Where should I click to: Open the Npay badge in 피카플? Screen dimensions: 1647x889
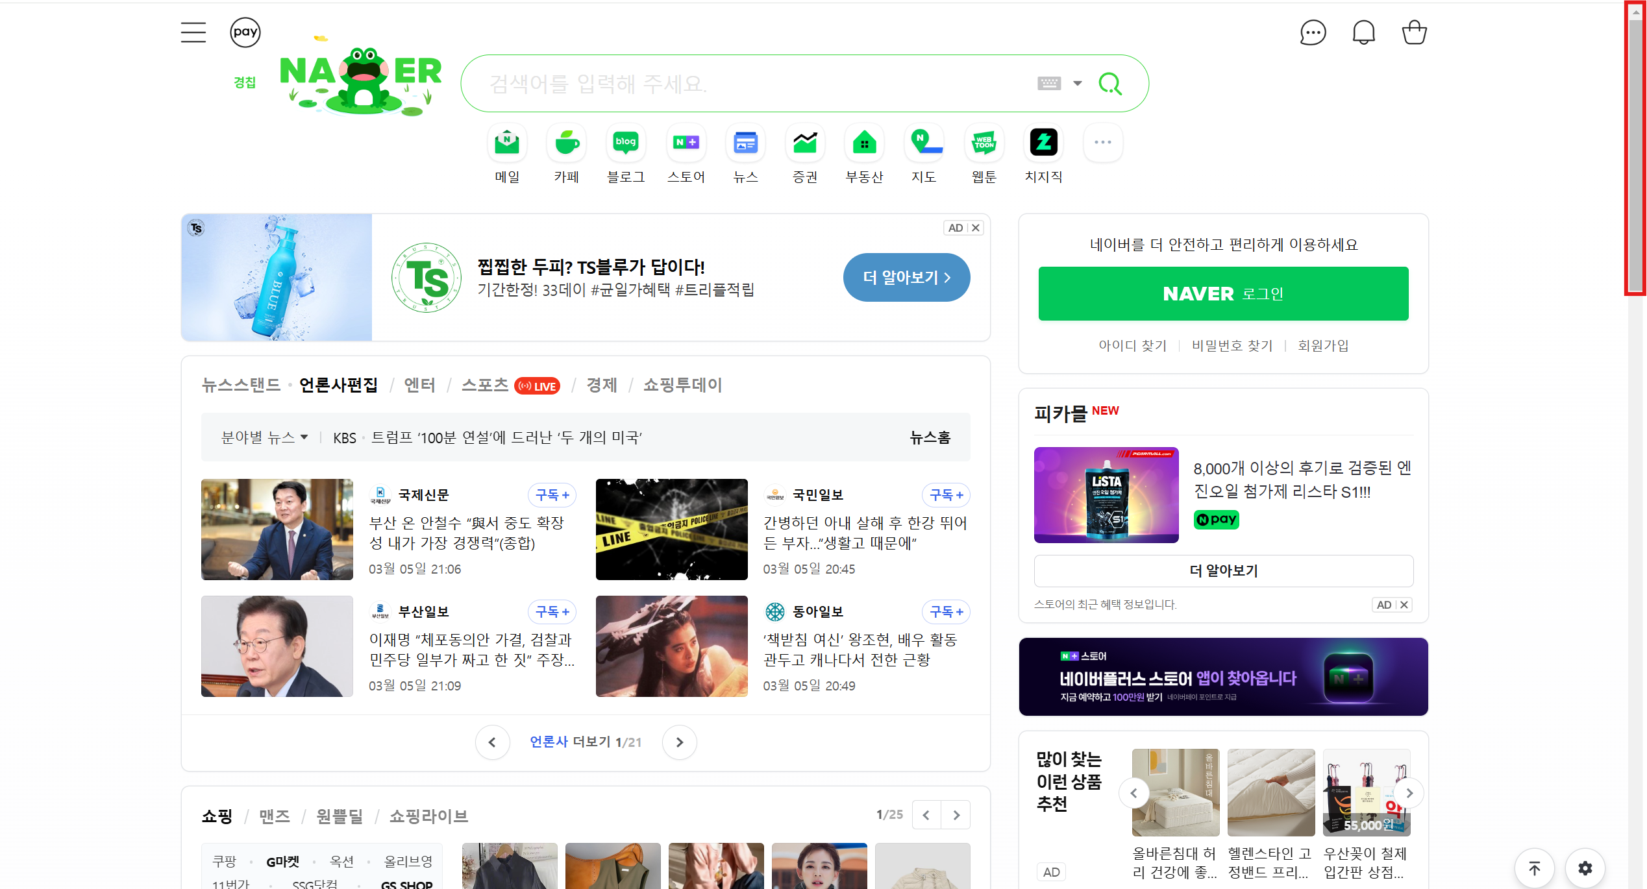point(1217,520)
